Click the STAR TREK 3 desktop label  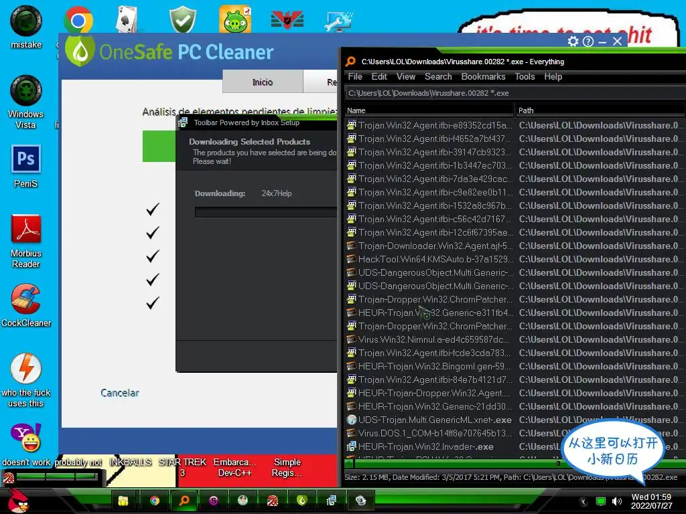coord(182,467)
